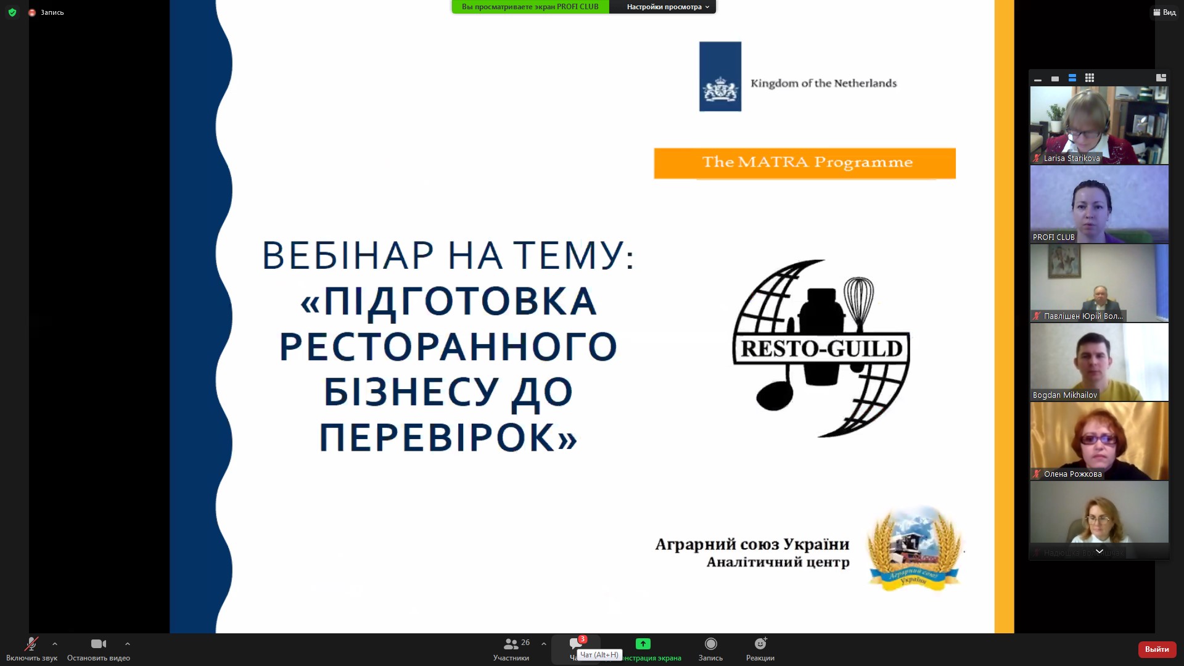Screen dimensions: 1184x666
Task: Stop camera with Остановить видео
Action: click(x=99, y=649)
